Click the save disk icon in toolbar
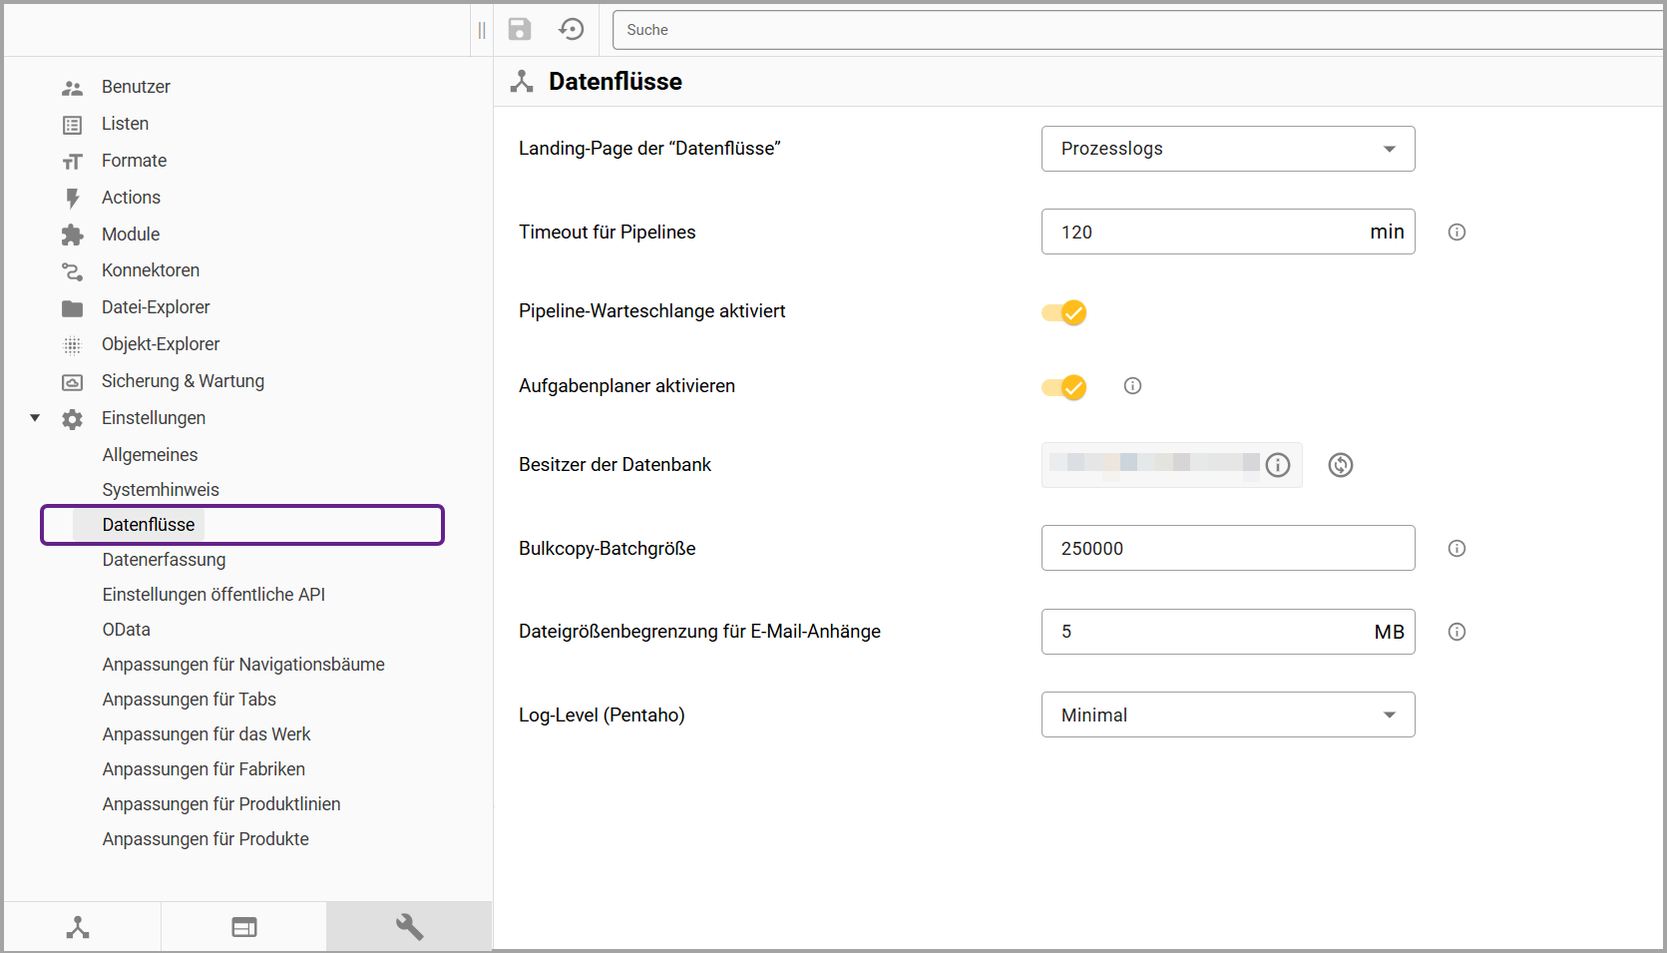Viewport: 1667px width, 953px height. coord(520,29)
